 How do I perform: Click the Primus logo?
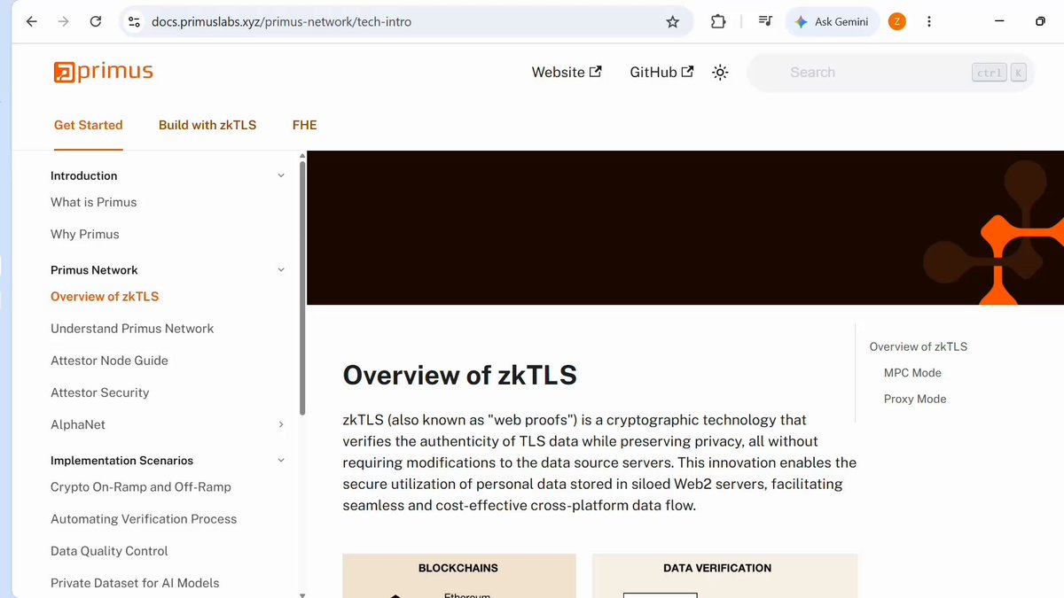coord(104,72)
